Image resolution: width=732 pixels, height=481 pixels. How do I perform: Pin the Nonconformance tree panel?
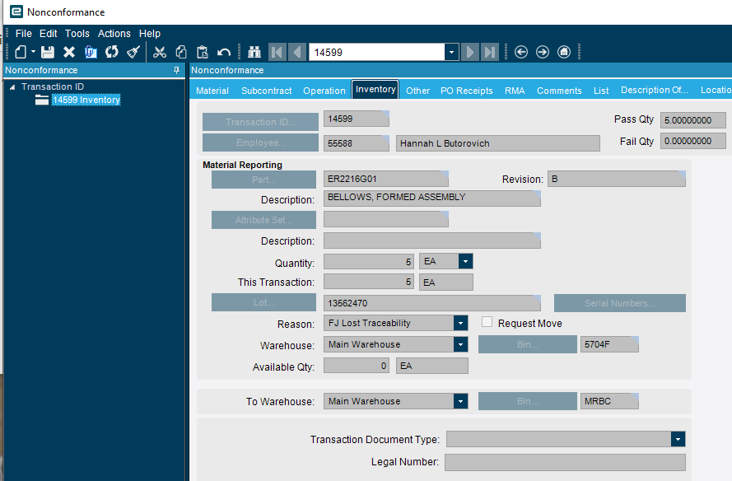[x=176, y=70]
